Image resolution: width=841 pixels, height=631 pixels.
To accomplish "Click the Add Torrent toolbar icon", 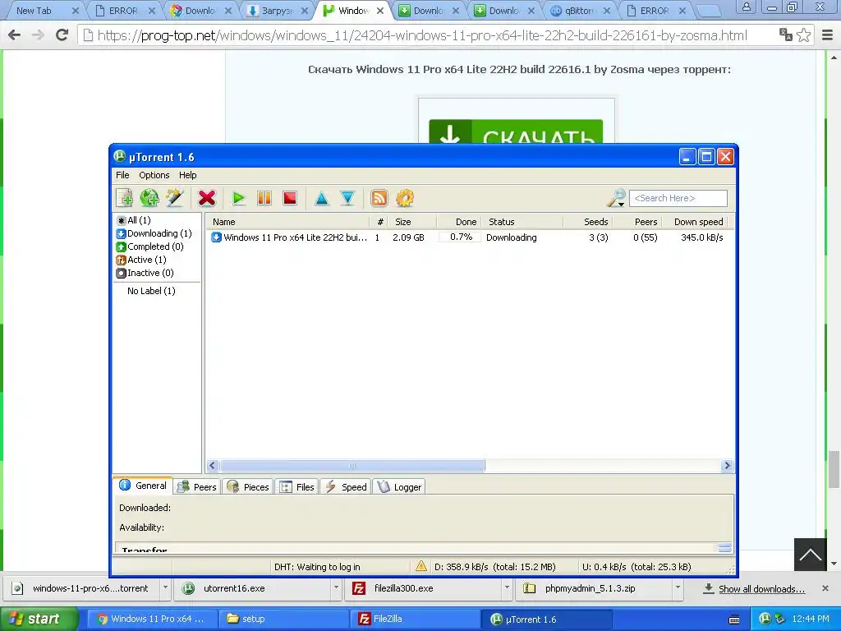I will pos(125,198).
